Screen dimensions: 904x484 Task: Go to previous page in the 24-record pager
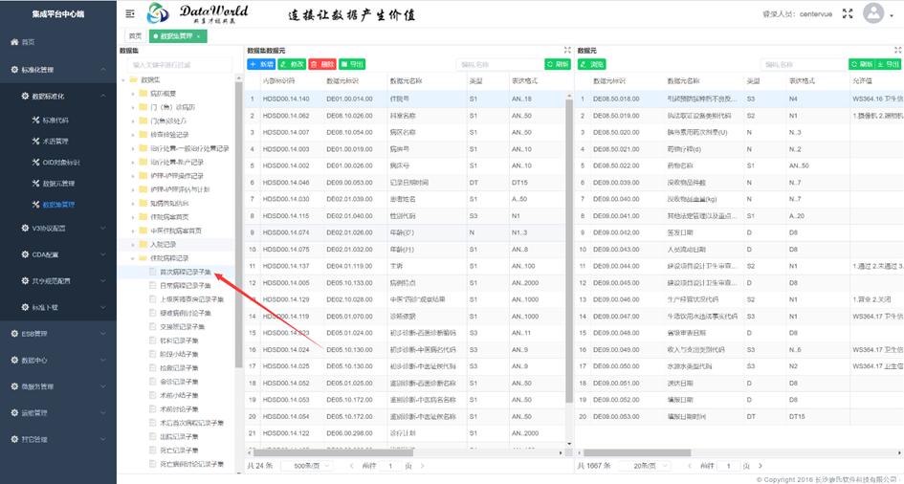click(x=352, y=466)
